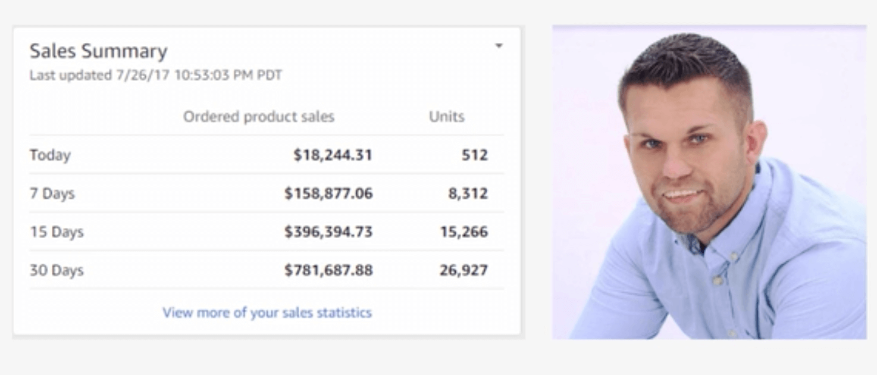
Task: Click the 8,312 units value
Action: pos(468,193)
